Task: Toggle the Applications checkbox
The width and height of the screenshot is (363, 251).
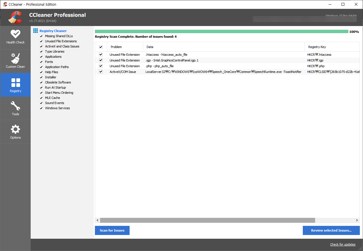Action: tap(41, 57)
